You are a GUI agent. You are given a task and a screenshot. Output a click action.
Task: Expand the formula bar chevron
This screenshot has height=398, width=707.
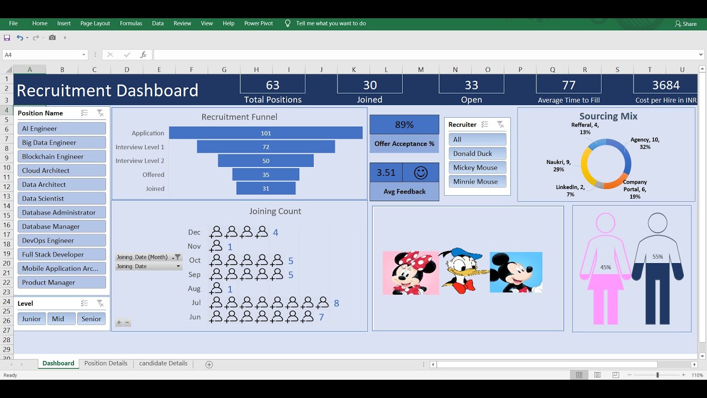pyautogui.click(x=701, y=55)
